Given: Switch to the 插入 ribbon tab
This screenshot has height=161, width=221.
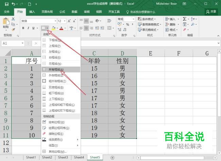Looking at the screenshot, I should [32, 12].
